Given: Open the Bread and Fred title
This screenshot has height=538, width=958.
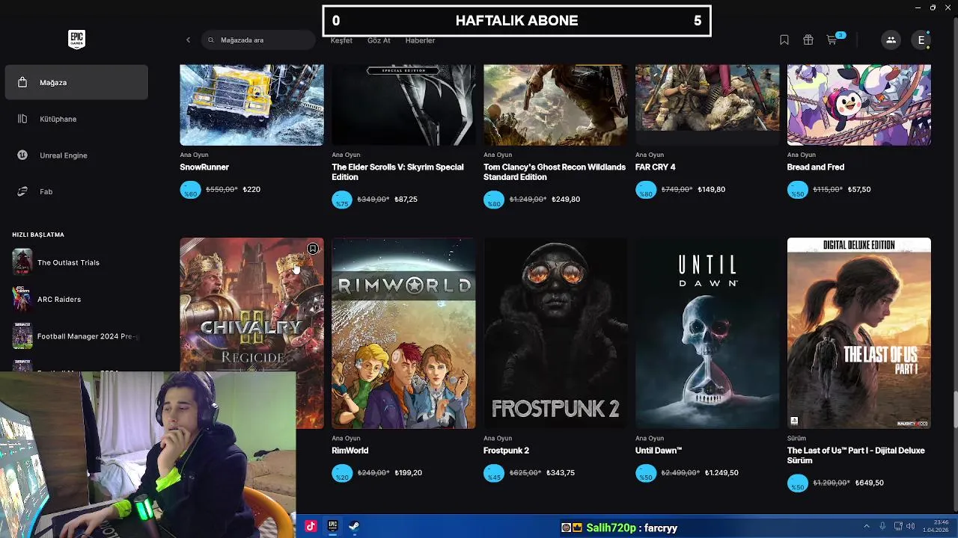Looking at the screenshot, I should 815,167.
